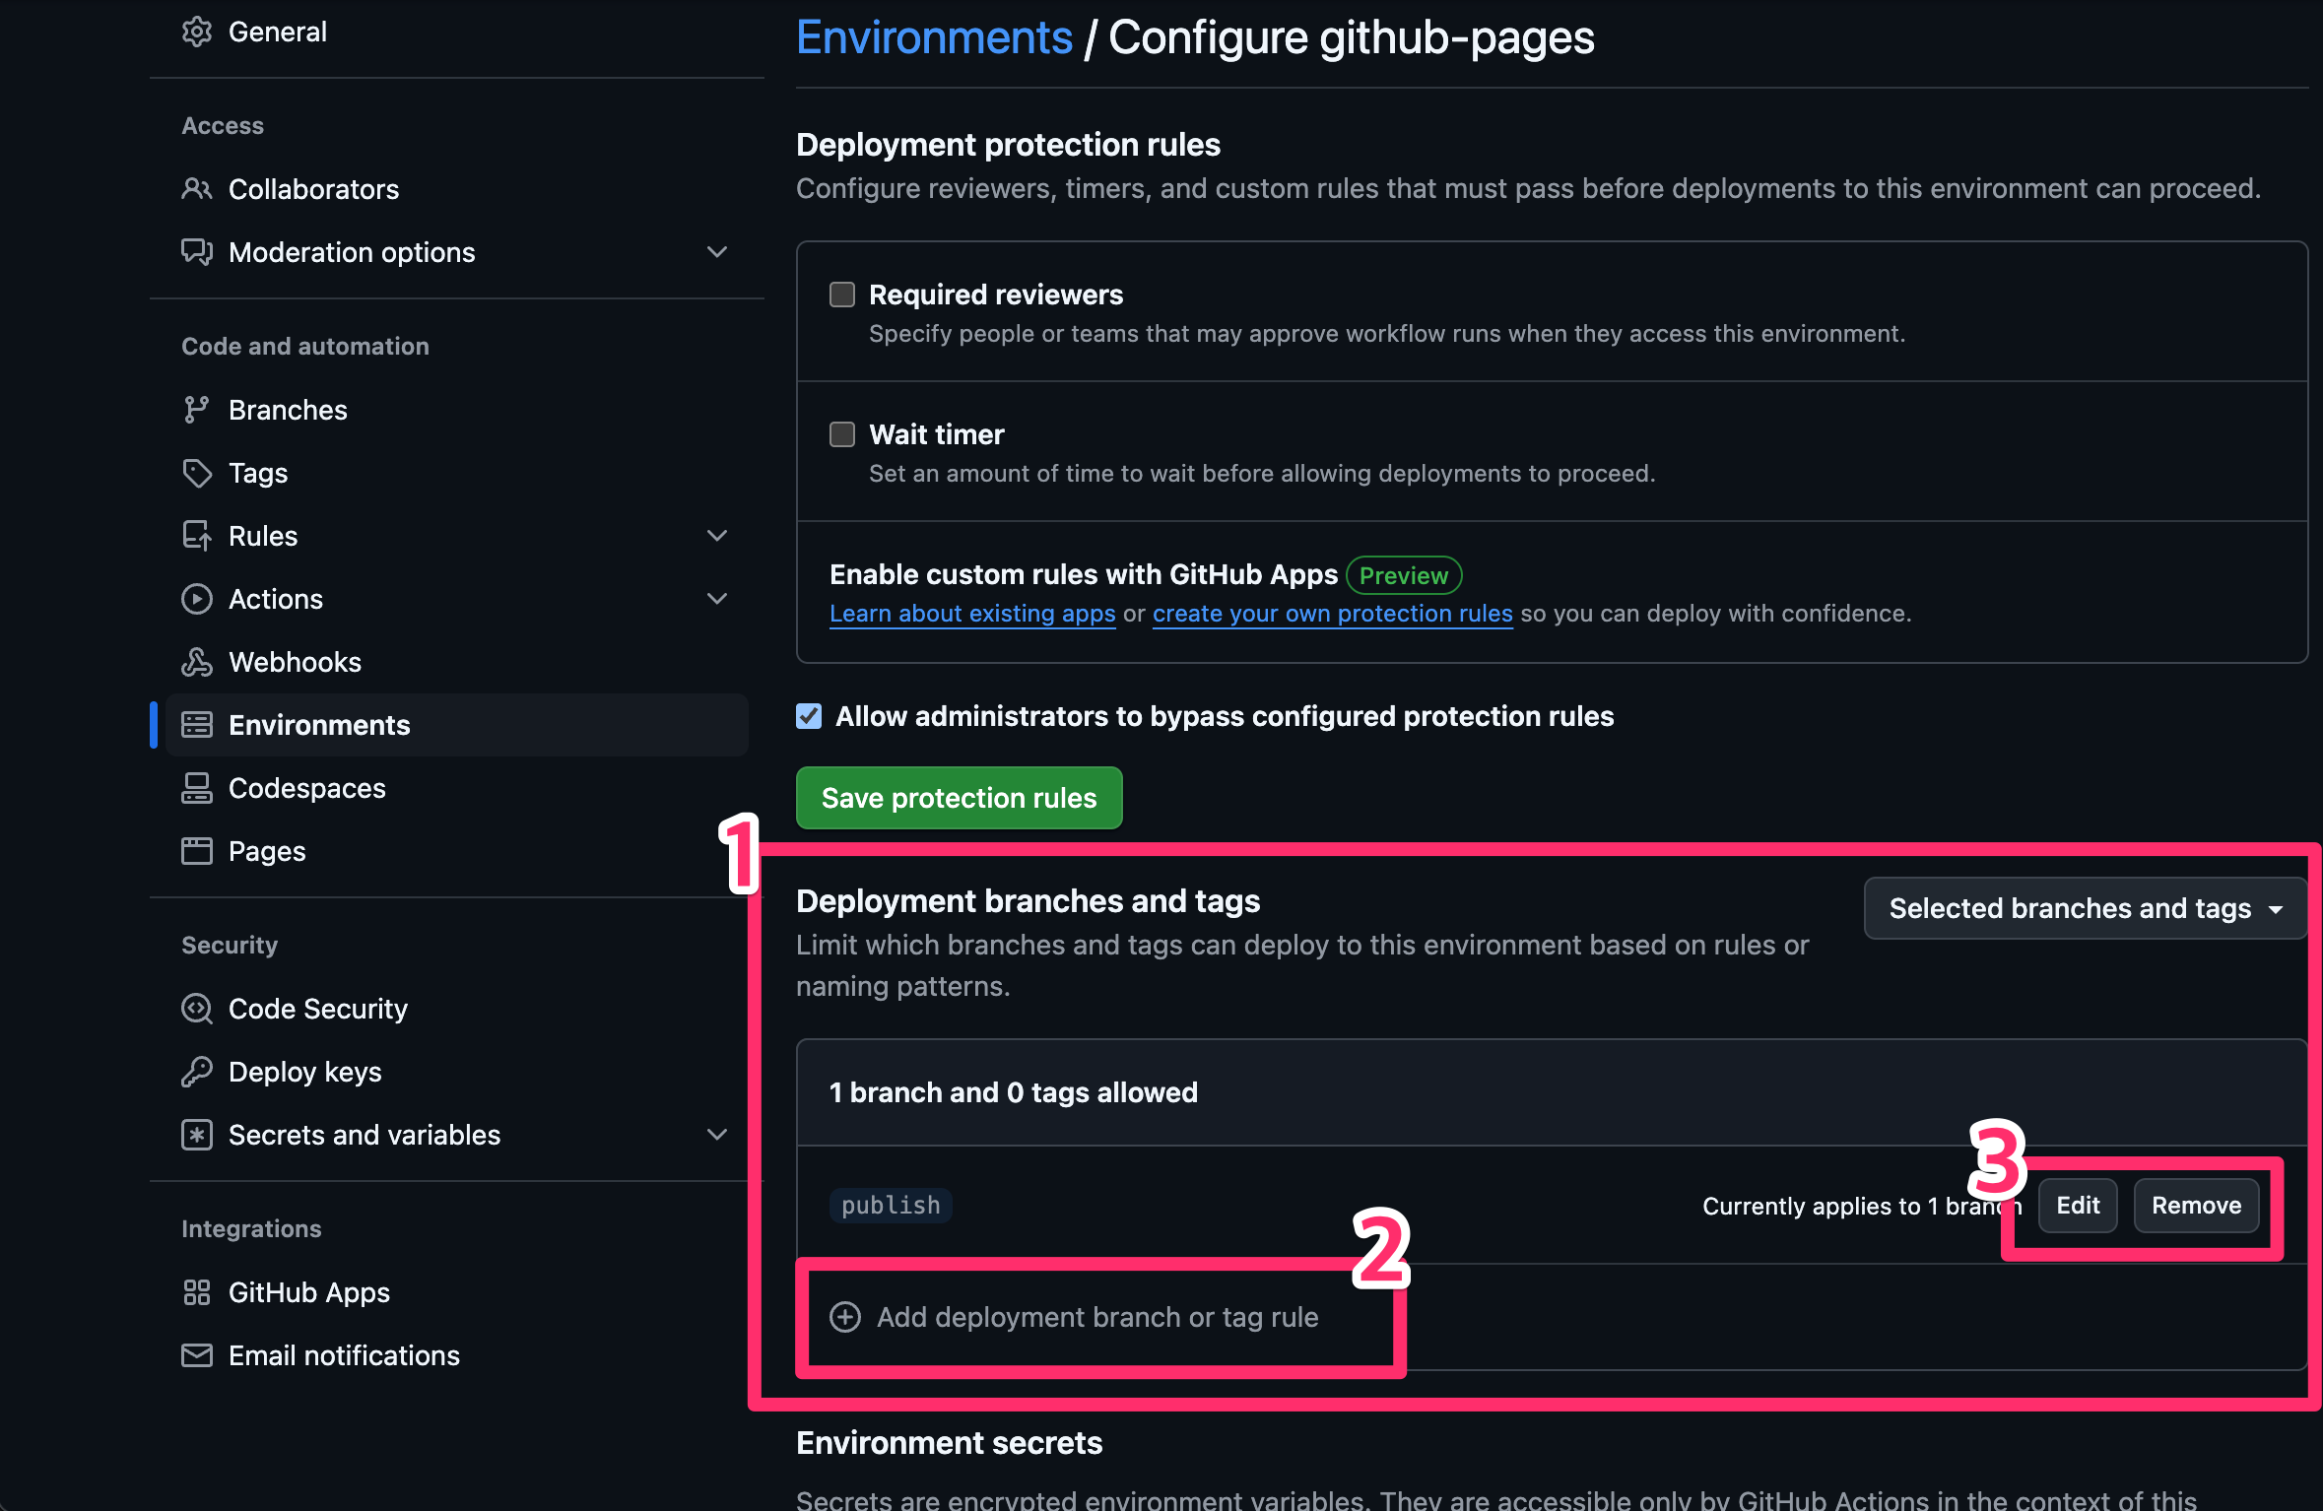Click the Environments sidebar icon

pos(197,724)
